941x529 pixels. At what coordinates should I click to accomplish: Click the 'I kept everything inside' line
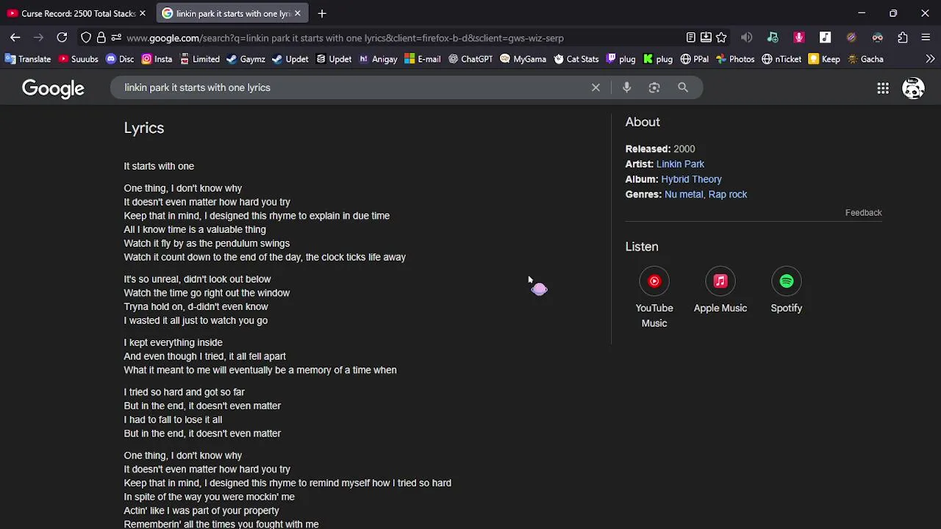coord(173,342)
